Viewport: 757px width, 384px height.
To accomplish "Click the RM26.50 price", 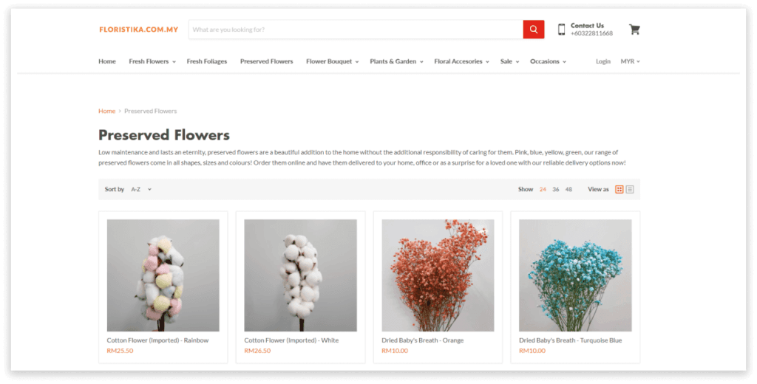I will tap(257, 351).
